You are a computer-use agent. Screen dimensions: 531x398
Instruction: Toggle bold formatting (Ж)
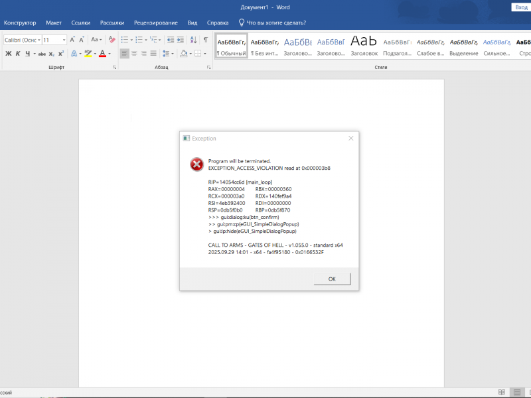(9, 53)
